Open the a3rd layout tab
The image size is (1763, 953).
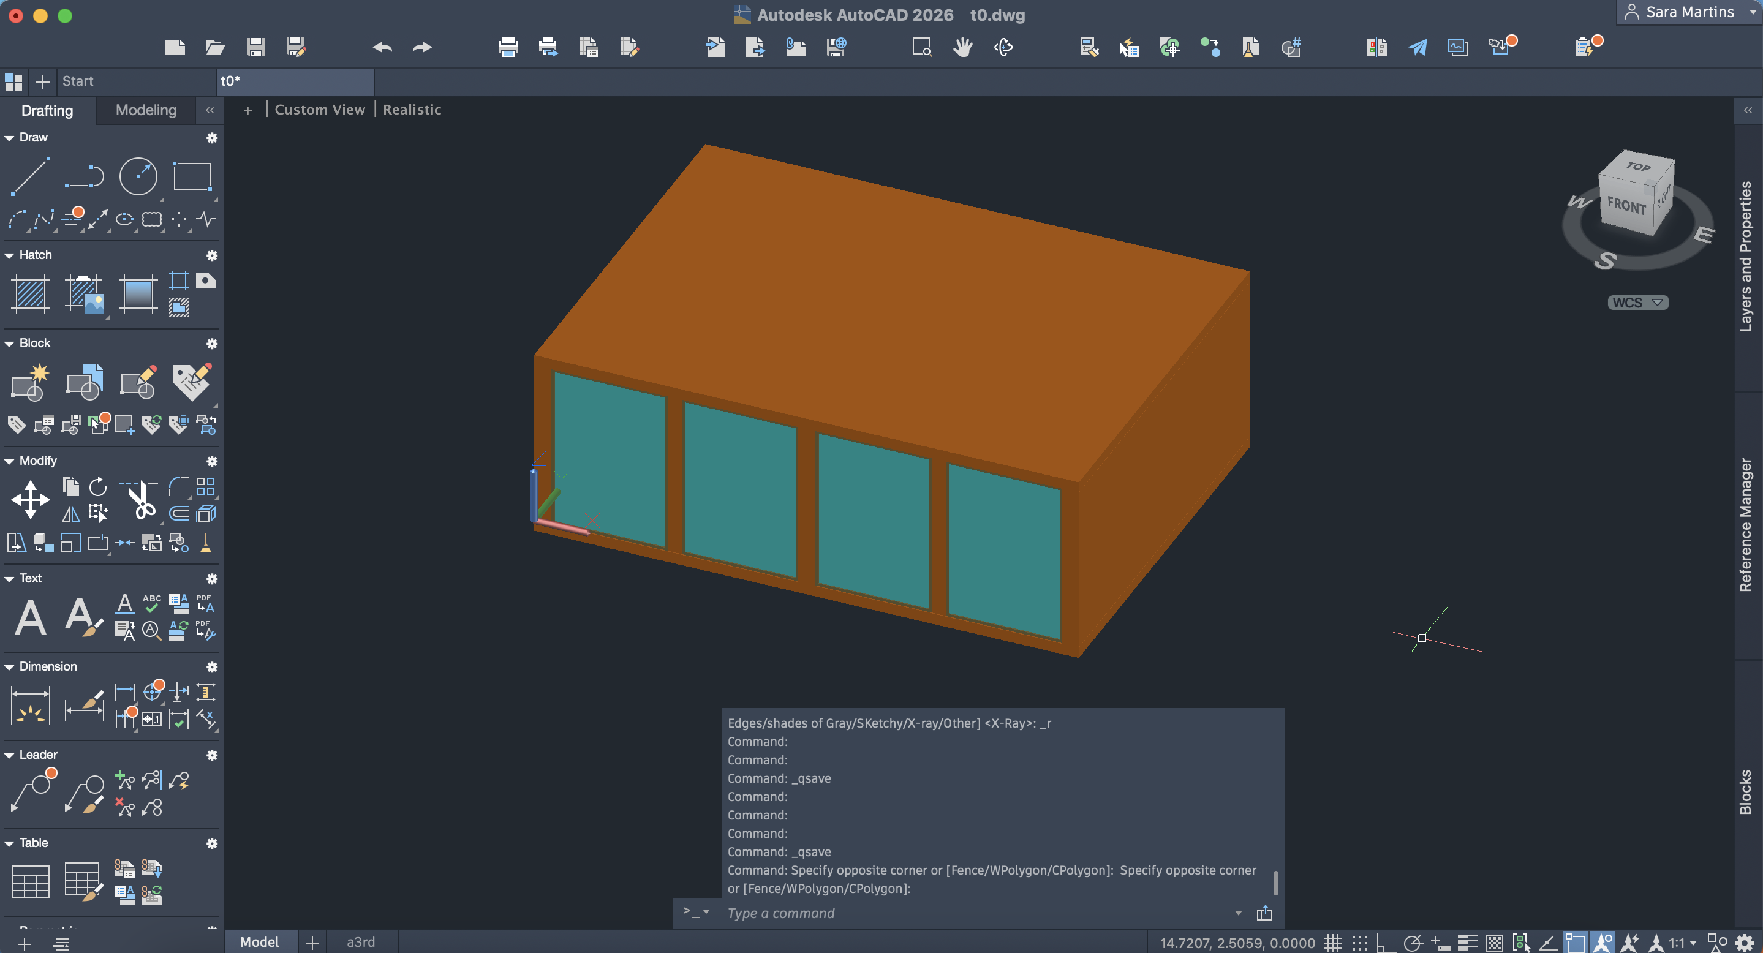[361, 941]
